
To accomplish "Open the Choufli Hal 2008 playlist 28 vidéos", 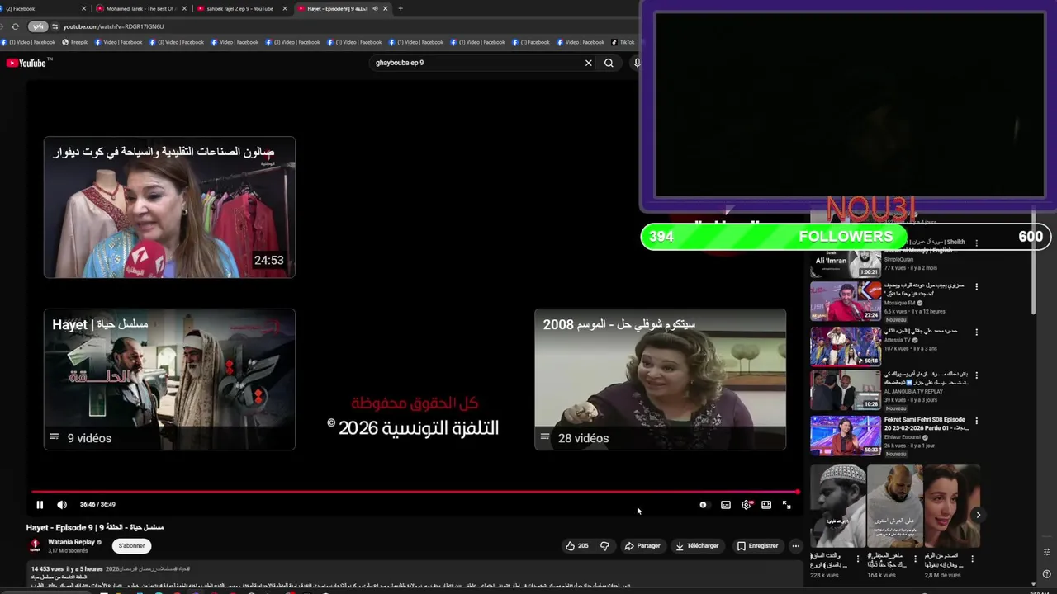I will 660,379.
